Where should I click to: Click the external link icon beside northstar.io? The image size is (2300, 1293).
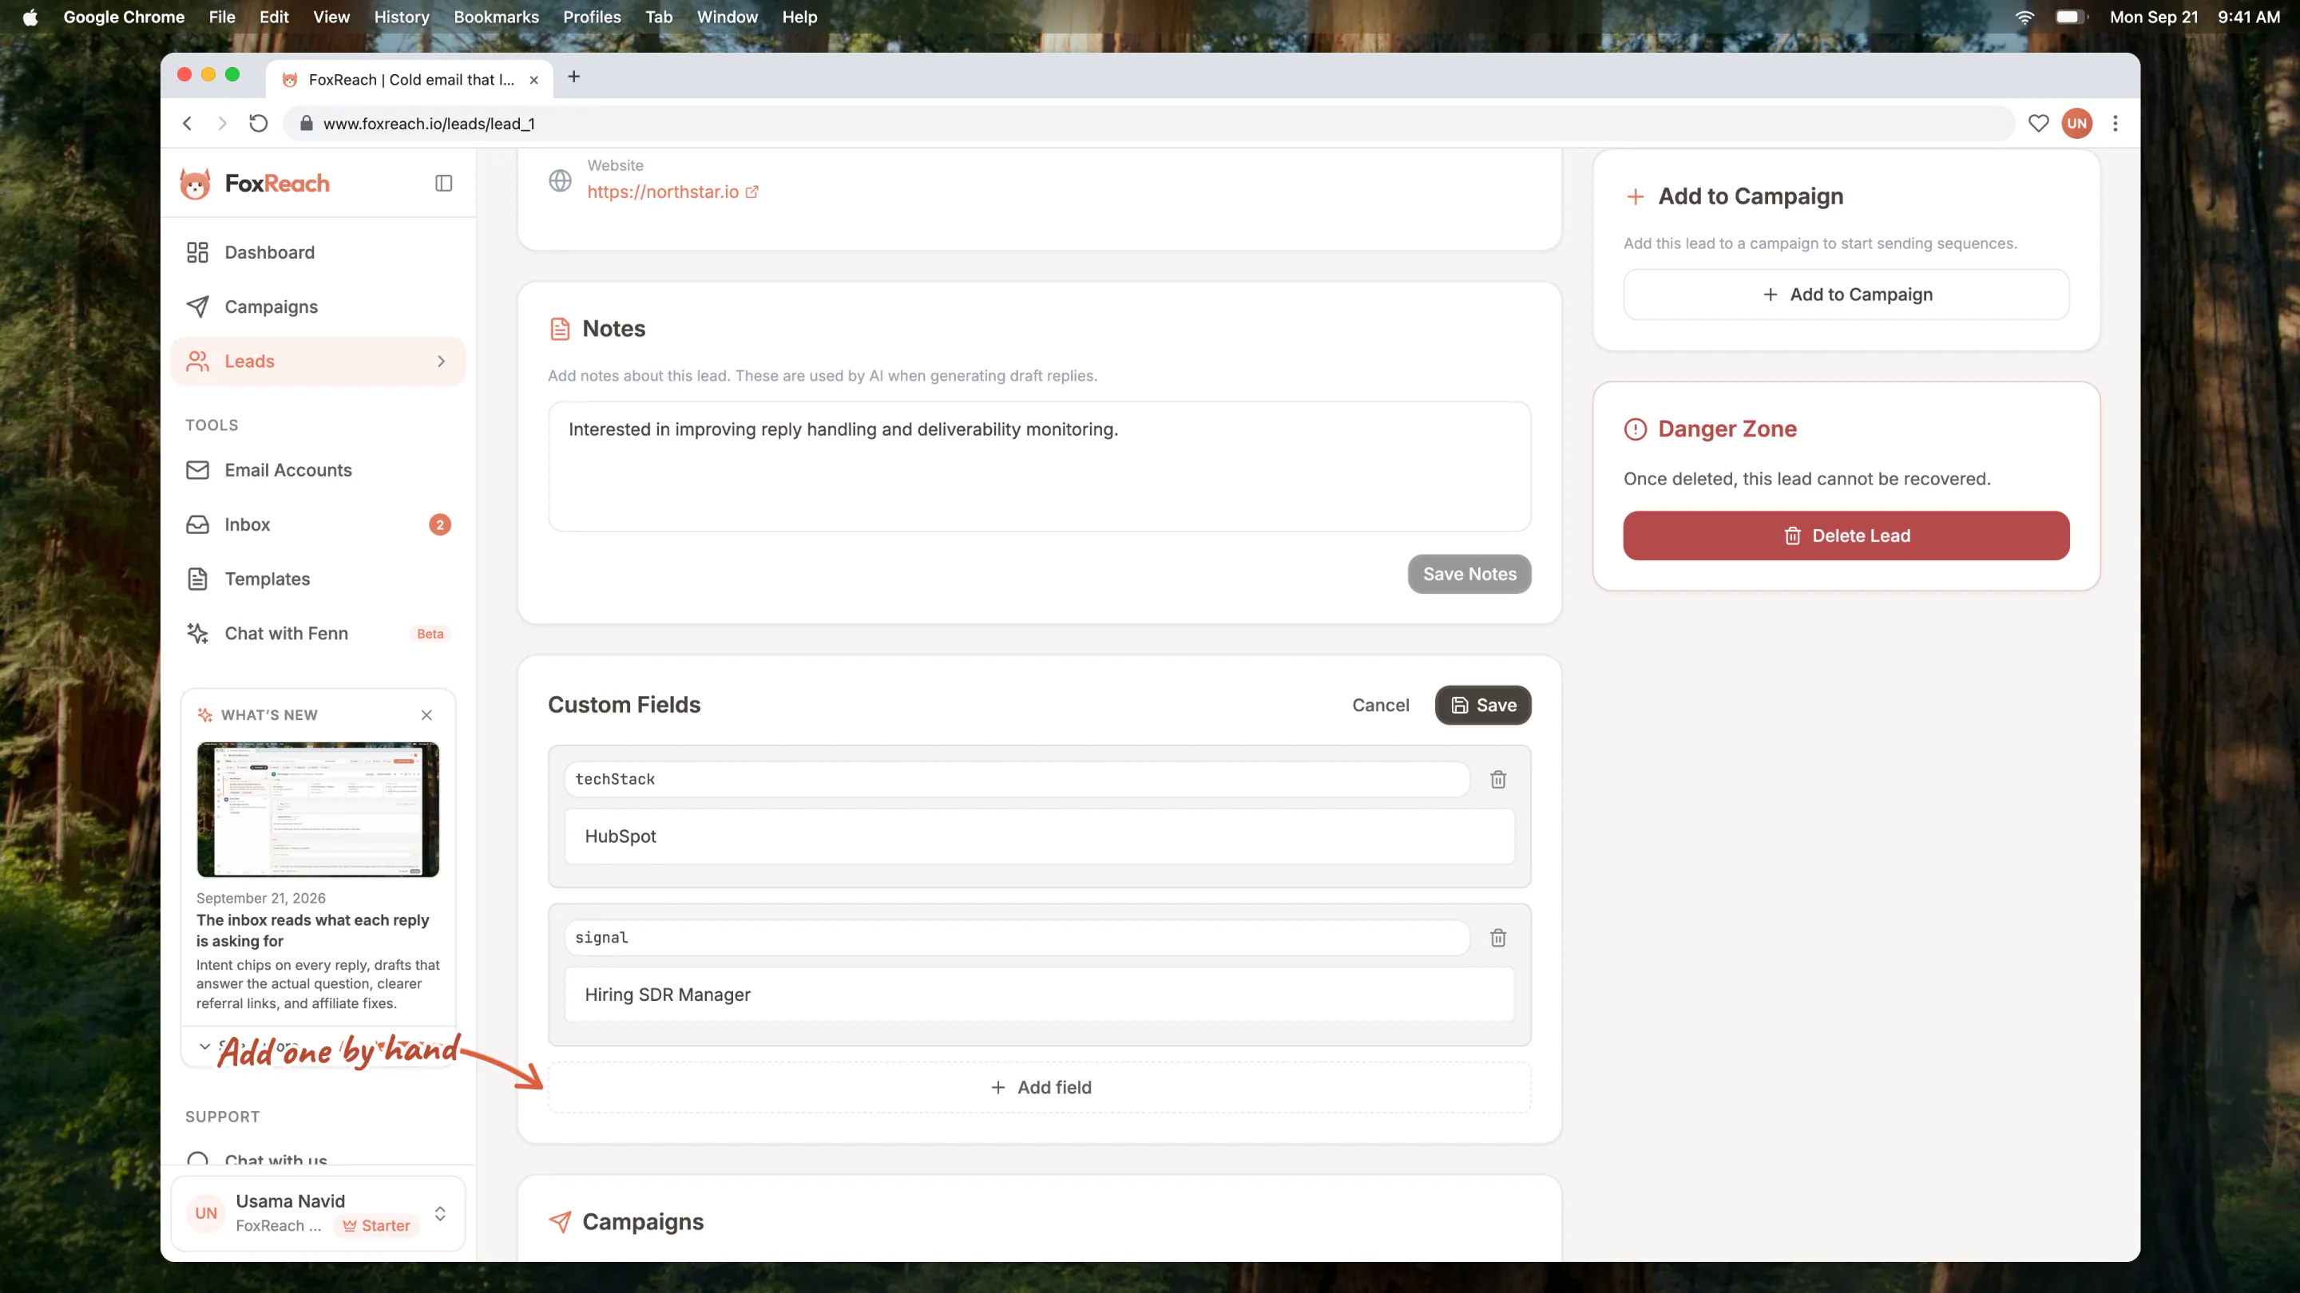pyautogui.click(x=751, y=192)
